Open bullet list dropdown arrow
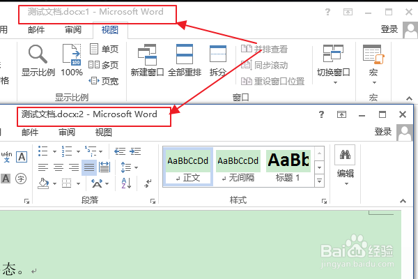The image size is (418, 279). coord(54,151)
